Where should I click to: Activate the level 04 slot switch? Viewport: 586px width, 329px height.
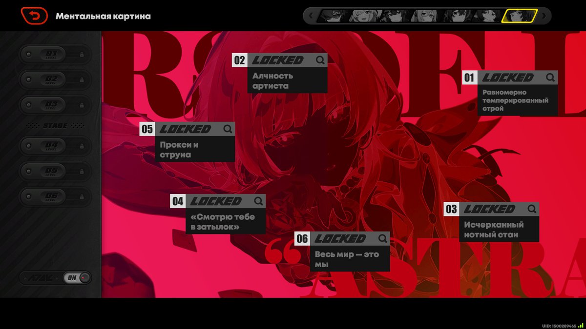tap(54, 146)
